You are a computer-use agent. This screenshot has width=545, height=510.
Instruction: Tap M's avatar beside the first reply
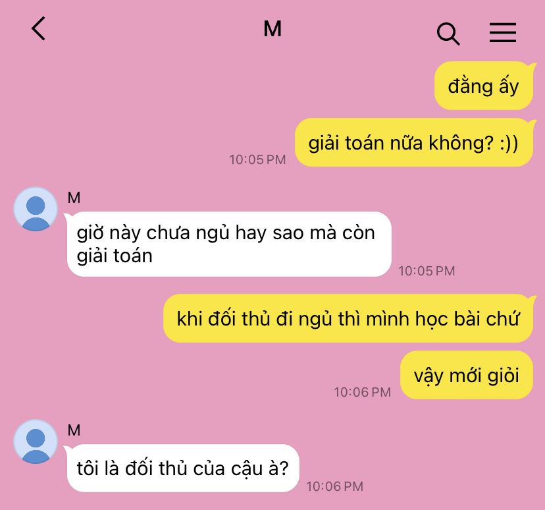click(36, 209)
